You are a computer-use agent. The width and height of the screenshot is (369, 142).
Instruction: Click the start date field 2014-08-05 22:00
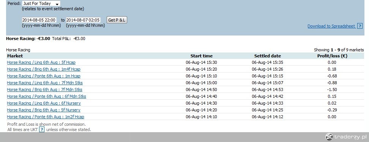point(39,20)
